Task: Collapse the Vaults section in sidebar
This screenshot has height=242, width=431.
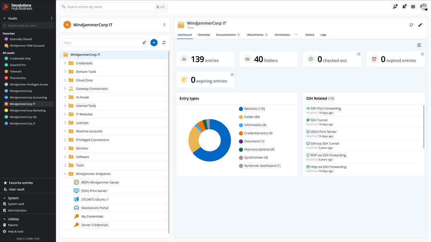Action: tap(5, 19)
